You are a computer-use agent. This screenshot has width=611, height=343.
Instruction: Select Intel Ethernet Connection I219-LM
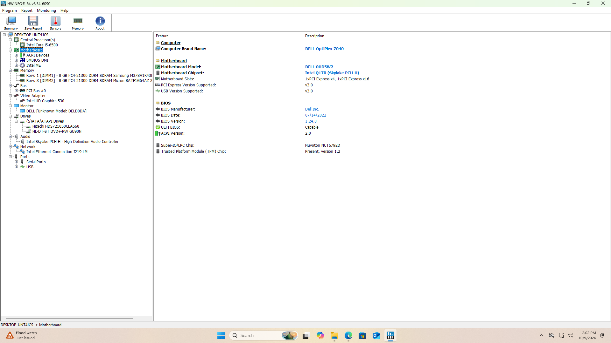[57, 152]
